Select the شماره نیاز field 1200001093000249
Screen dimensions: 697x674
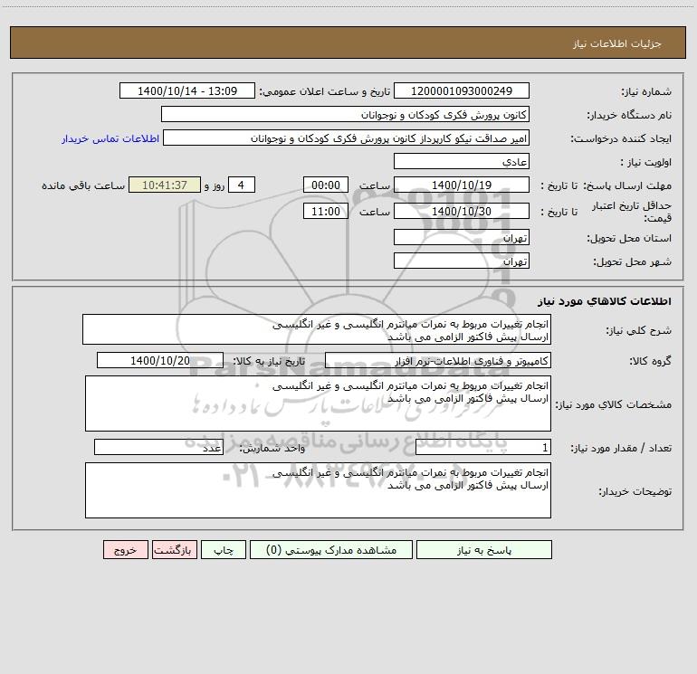(x=462, y=90)
